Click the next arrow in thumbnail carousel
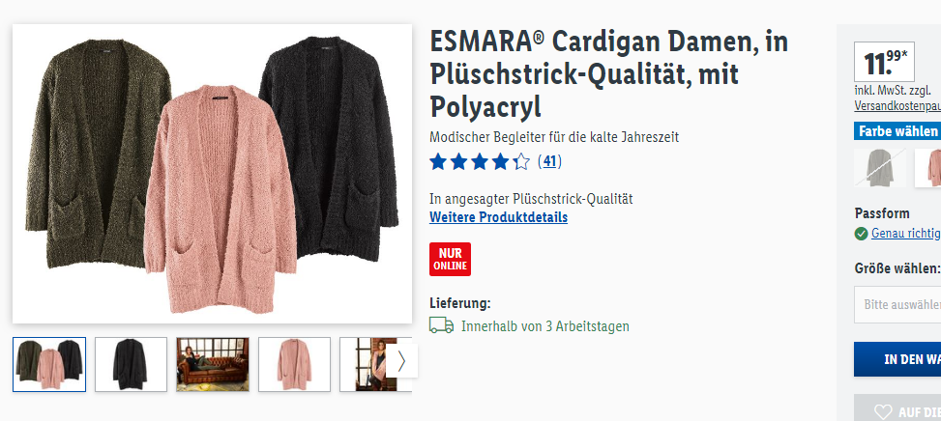The image size is (941, 421). click(401, 360)
